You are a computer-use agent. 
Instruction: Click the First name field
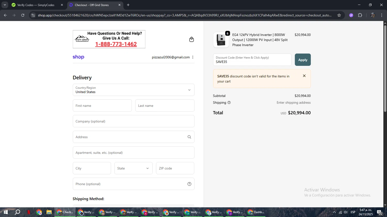102,105
